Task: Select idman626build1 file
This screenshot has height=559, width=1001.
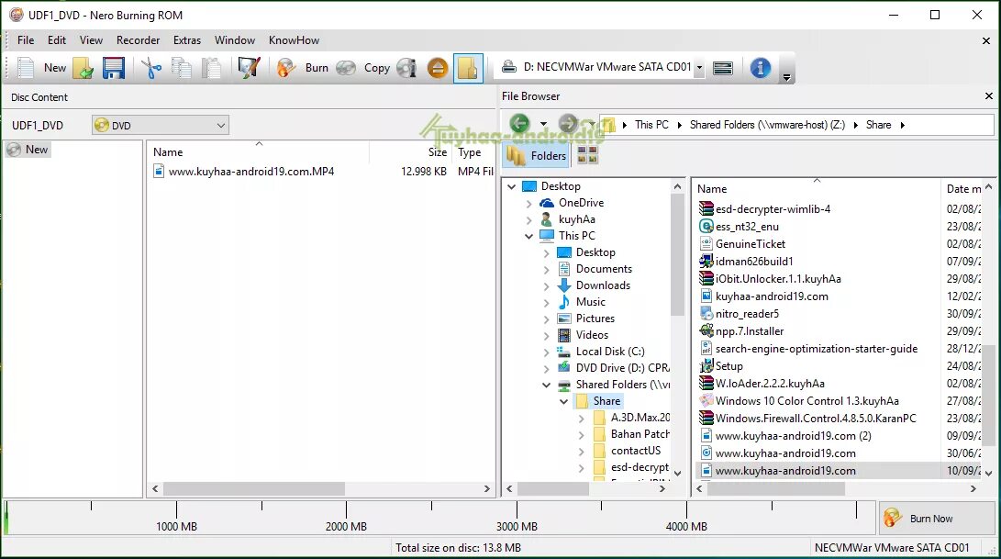Action: [754, 262]
